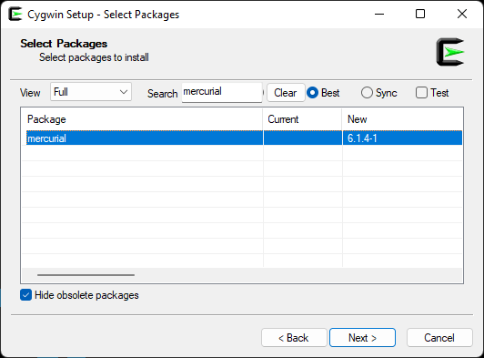Click the Current column header
The image size is (484, 358).
coord(302,119)
